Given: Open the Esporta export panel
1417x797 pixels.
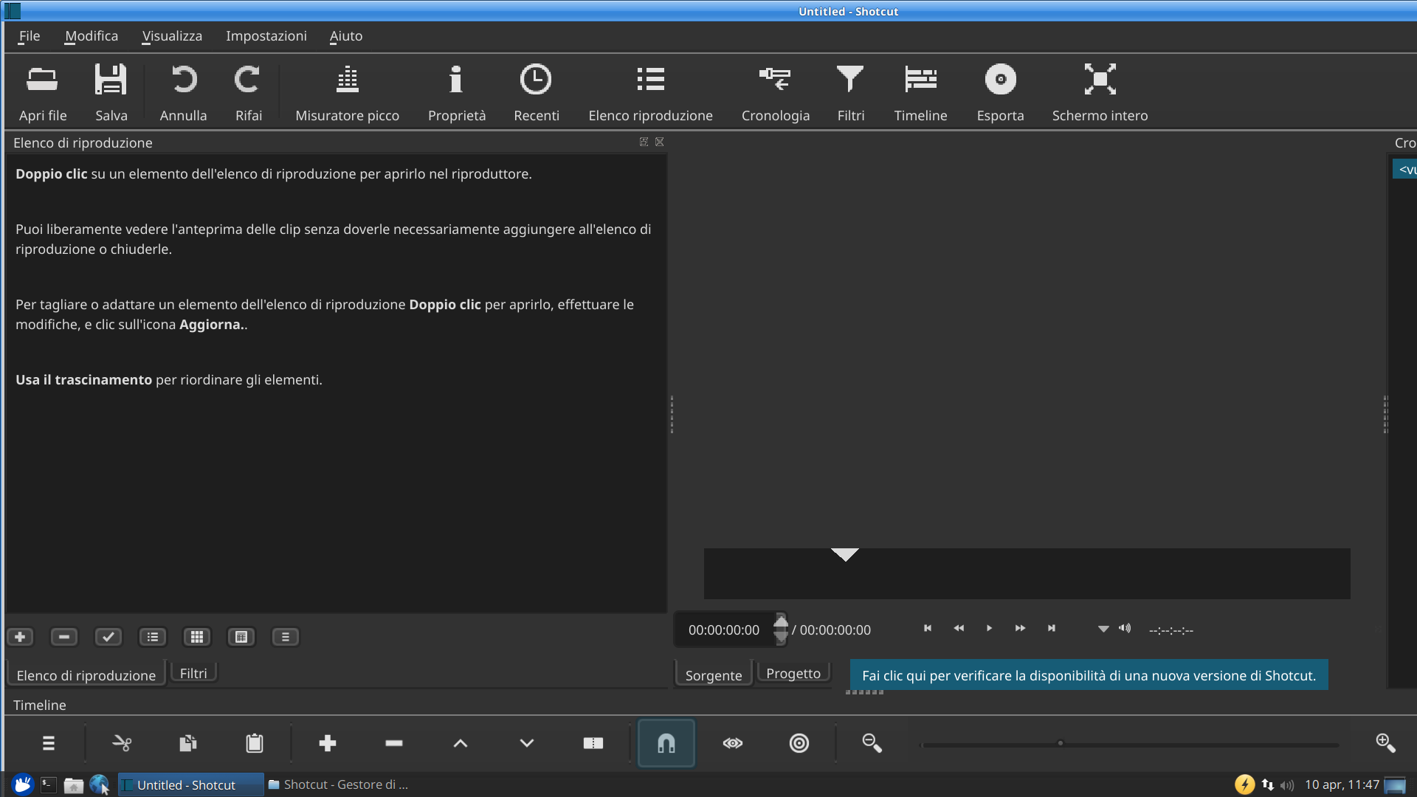Looking at the screenshot, I should 1000,93.
